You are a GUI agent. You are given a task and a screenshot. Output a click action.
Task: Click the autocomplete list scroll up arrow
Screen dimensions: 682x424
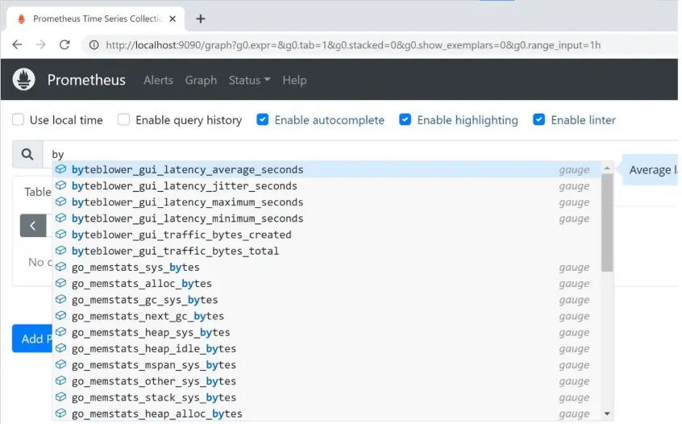pos(607,168)
